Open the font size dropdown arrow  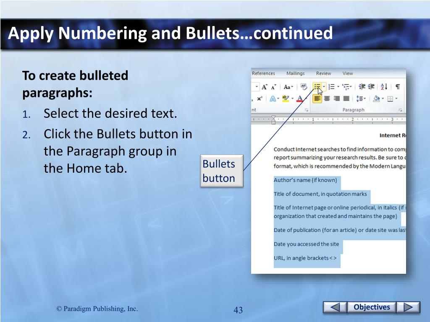[257, 87]
